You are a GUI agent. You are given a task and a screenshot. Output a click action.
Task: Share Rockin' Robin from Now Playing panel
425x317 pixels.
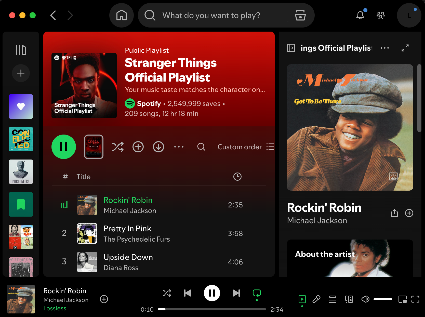click(394, 213)
